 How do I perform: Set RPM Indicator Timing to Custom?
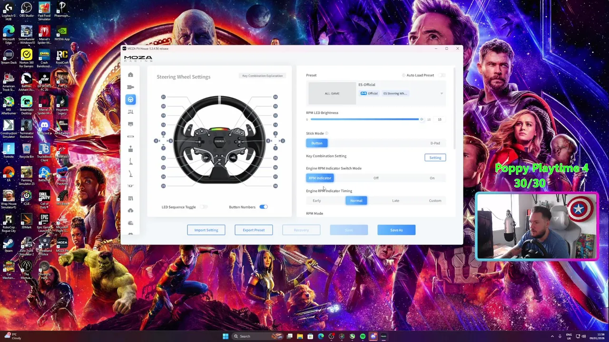tap(435, 200)
